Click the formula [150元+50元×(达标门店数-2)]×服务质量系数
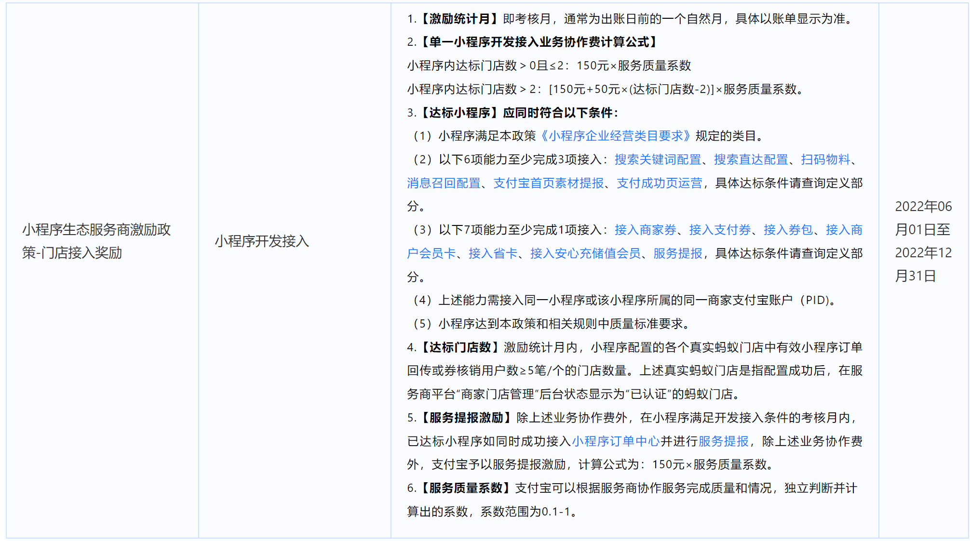Screen dimensions: 970x541 click(x=673, y=89)
